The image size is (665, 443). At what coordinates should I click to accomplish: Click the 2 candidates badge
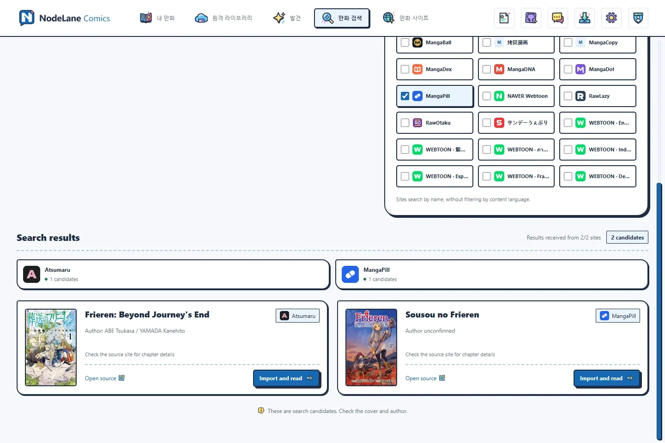pos(627,237)
